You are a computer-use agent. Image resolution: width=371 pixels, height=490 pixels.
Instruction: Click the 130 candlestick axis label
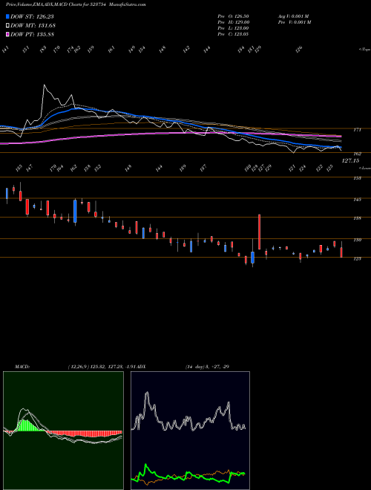pyautogui.click(x=357, y=240)
